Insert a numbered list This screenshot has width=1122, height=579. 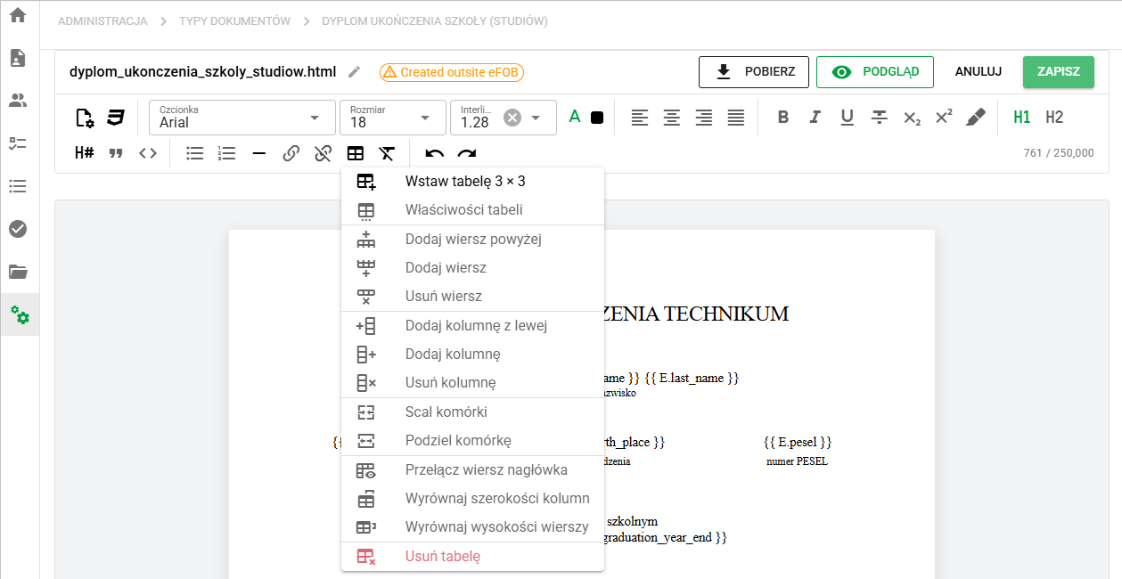(227, 153)
